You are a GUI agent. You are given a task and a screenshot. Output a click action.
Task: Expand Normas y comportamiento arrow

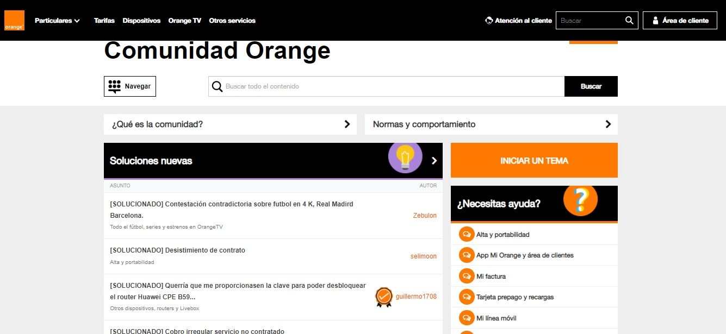click(x=608, y=124)
